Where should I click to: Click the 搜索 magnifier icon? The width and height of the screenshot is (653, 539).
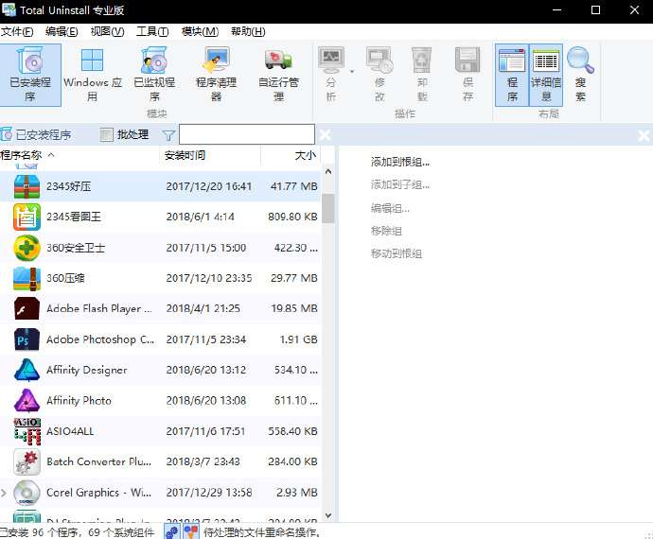pos(580,74)
